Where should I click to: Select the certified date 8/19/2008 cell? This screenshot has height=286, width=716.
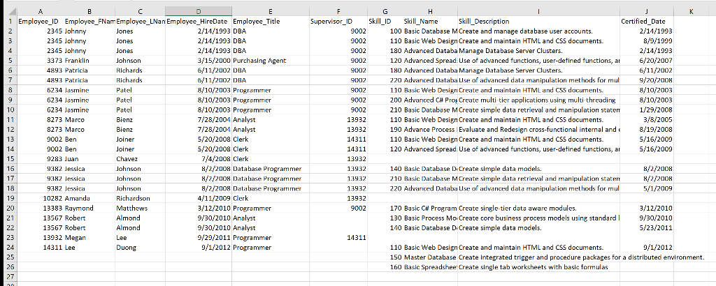click(x=647, y=129)
